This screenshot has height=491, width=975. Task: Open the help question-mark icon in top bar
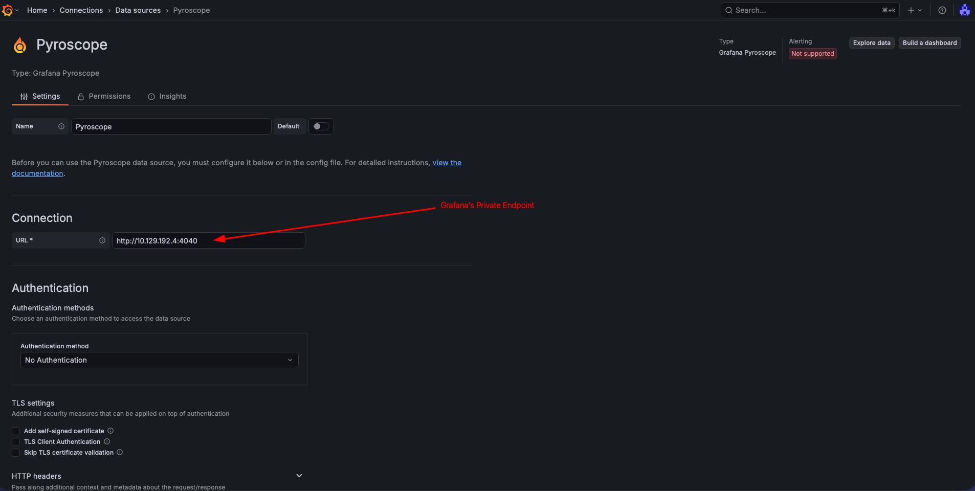click(x=942, y=10)
